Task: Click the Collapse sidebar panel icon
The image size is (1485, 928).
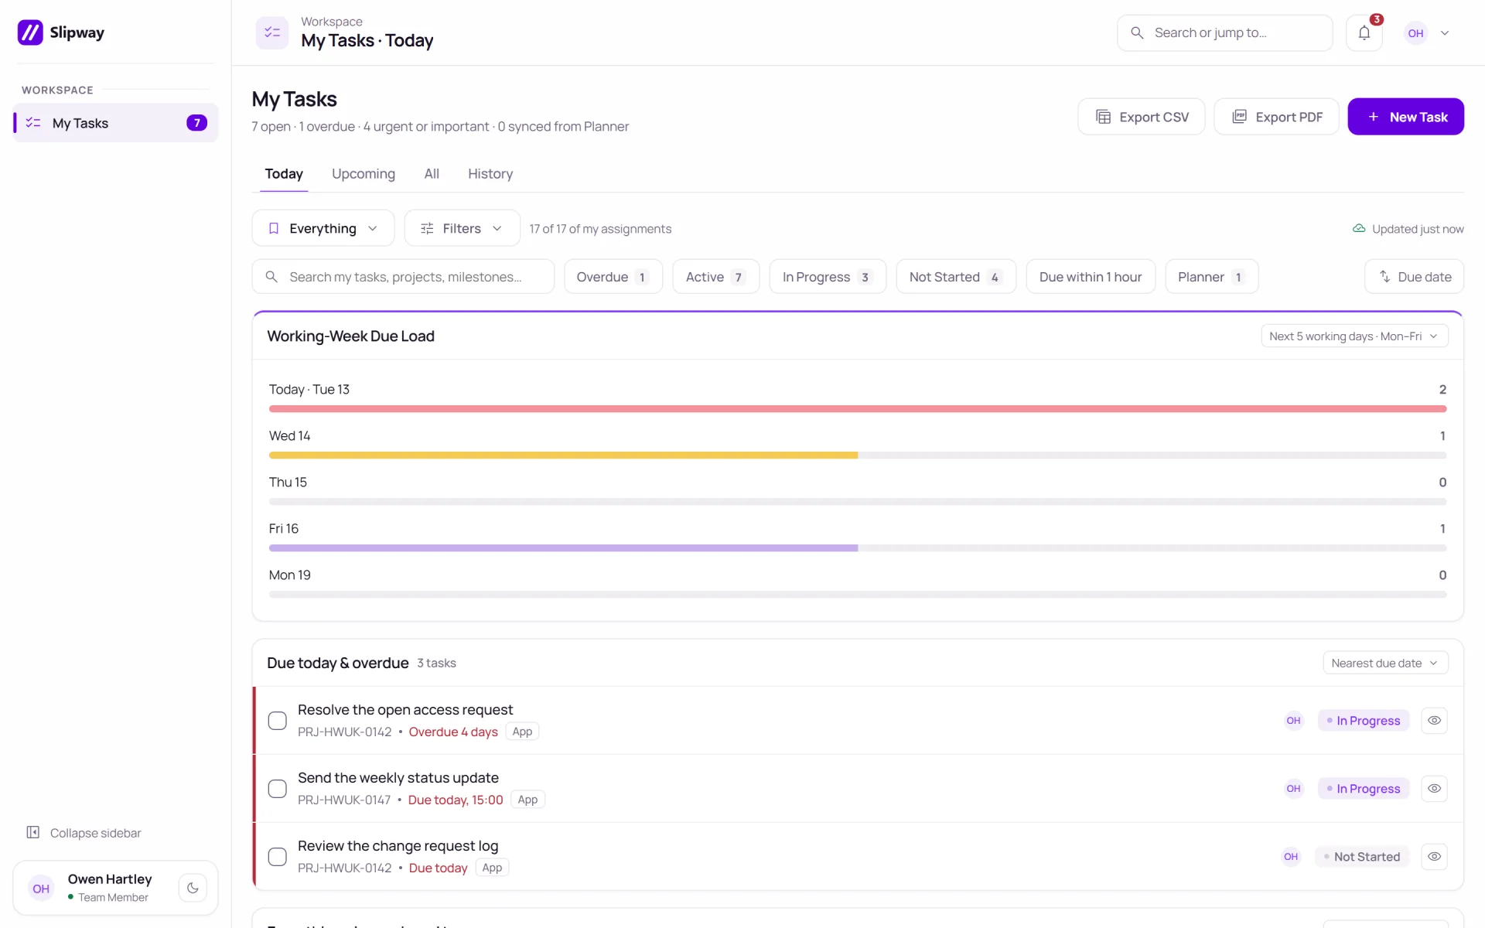Action: coord(33,832)
